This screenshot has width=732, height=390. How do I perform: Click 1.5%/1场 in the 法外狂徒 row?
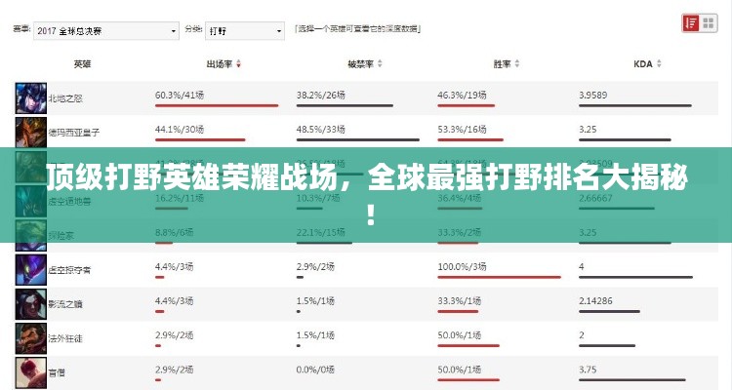(x=315, y=335)
